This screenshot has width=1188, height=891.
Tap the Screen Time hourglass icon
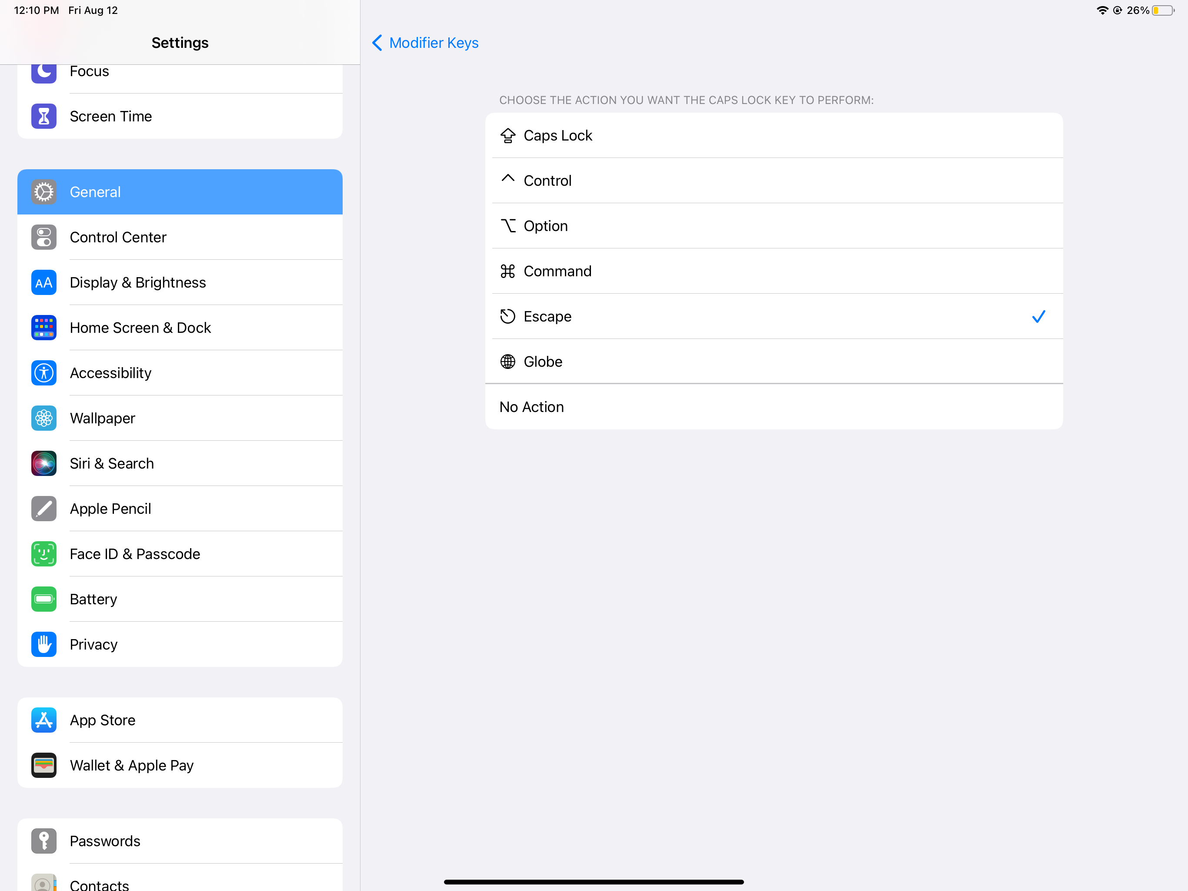(x=43, y=116)
